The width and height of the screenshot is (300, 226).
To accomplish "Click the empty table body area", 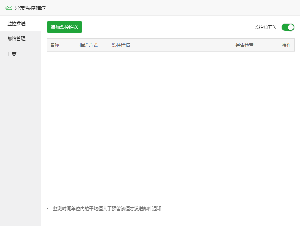I will (x=170, y=124).
